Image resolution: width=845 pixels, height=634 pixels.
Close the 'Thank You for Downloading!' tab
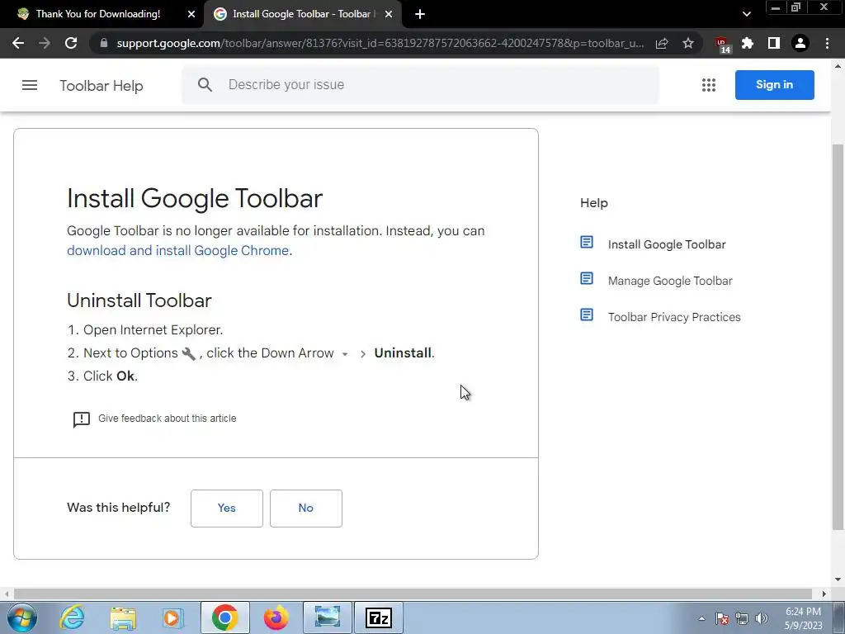coord(191,14)
